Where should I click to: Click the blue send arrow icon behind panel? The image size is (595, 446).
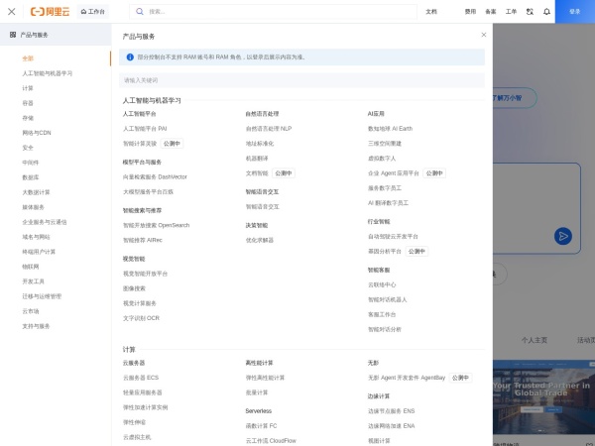tap(562, 236)
